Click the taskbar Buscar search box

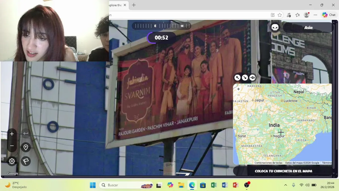tap(127, 185)
